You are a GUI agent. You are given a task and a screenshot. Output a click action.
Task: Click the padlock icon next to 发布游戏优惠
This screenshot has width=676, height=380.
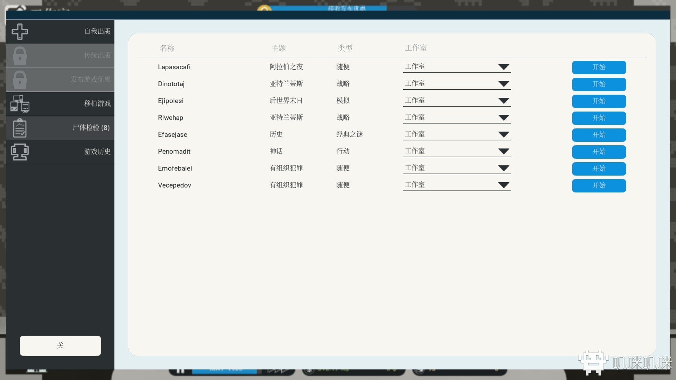(20, 80)
